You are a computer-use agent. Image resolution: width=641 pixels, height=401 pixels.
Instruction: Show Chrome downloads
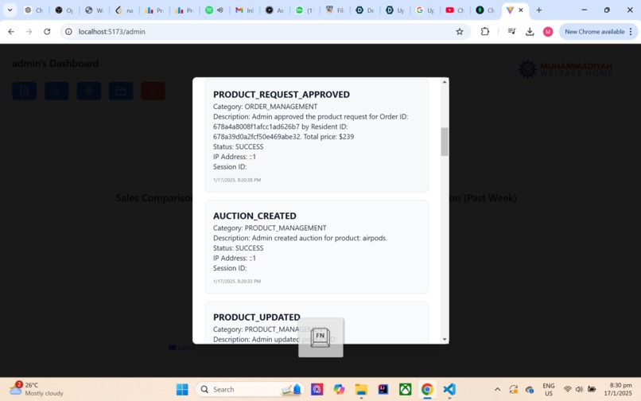pos(530,32)
